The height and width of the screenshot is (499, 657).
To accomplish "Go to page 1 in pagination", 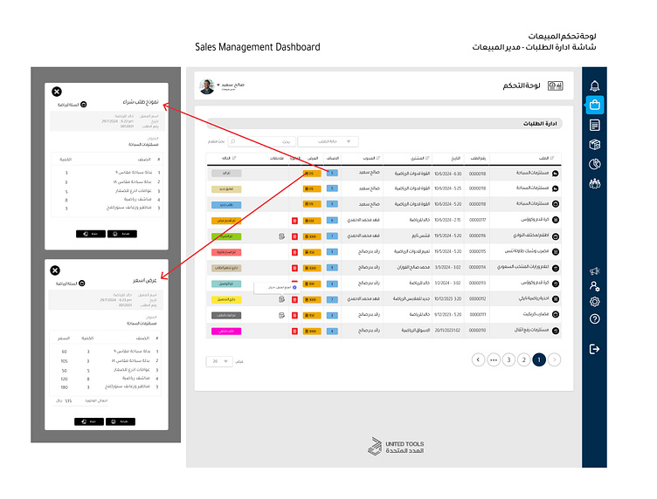I will (539, 359).
